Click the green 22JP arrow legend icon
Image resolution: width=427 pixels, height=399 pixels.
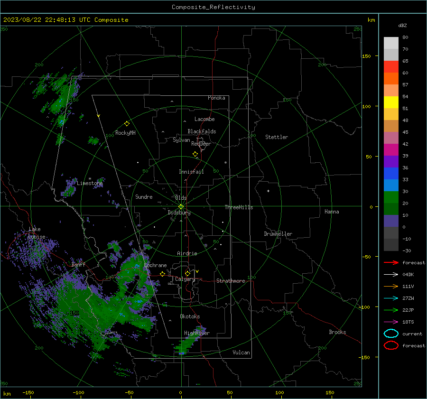[x=391, y=310]
